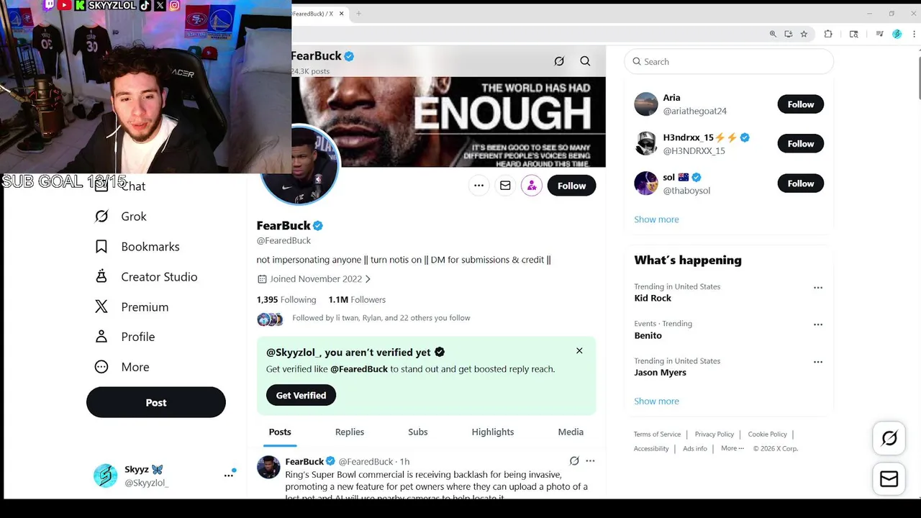Open account switcher dots beside Skyyz

pos(228,476)
